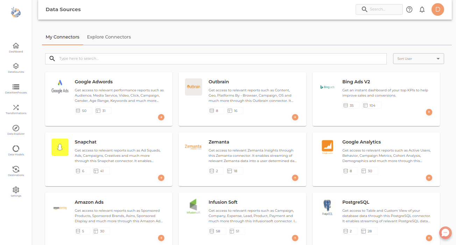Open the Zemanta card title
Viewport: 456px width, 245px height.
[x=219, y=142]
